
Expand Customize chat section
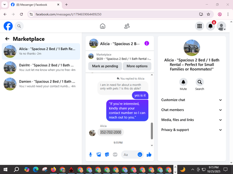tap(192, 100)
